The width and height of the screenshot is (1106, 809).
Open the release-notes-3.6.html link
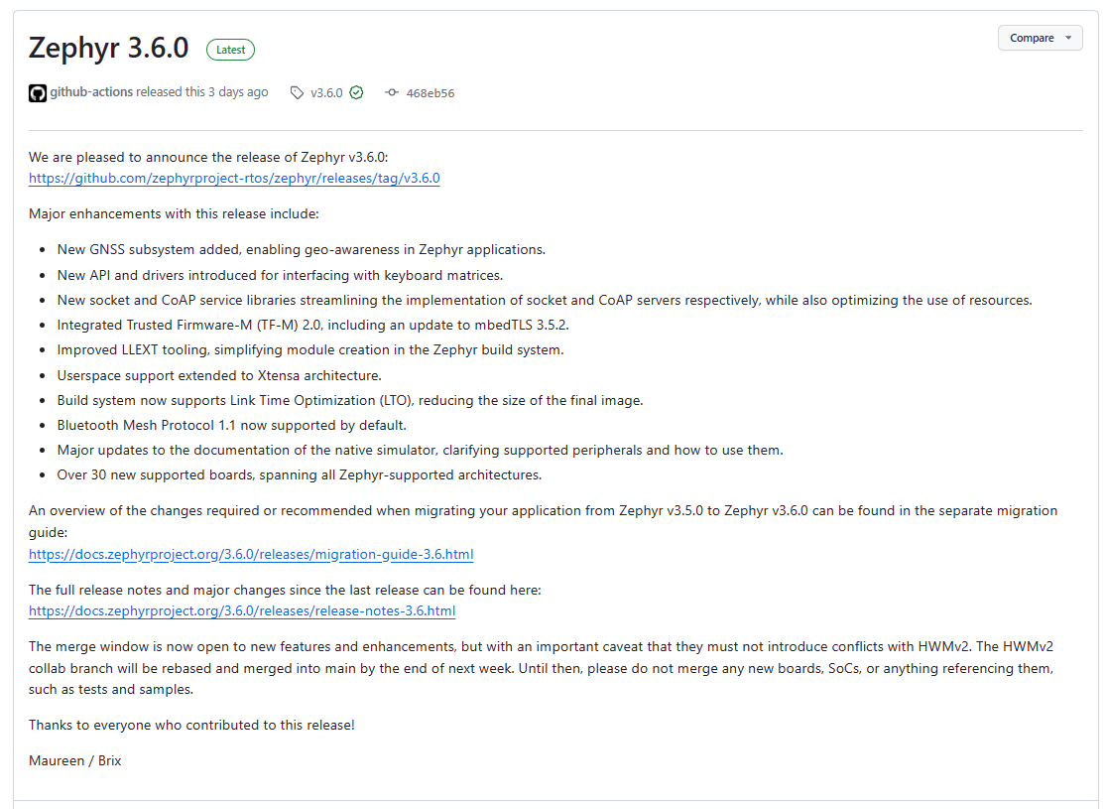click(x=242, y=611)
